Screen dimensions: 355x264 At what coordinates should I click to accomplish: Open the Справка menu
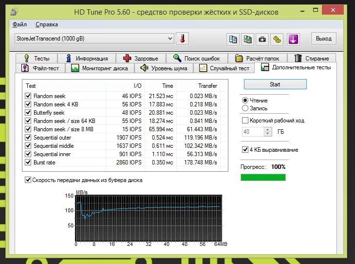47,24
